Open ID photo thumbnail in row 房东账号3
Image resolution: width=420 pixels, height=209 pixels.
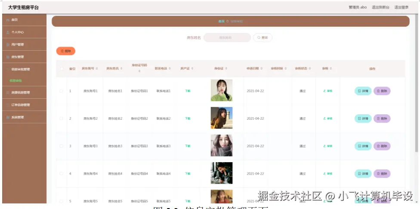222,145
